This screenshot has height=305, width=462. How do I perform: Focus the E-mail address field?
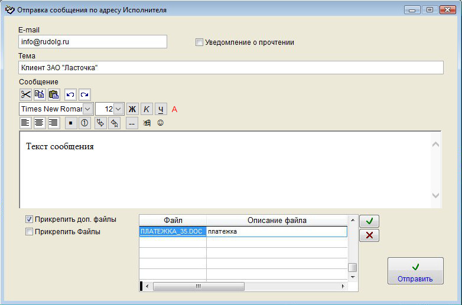pos(93,42)
